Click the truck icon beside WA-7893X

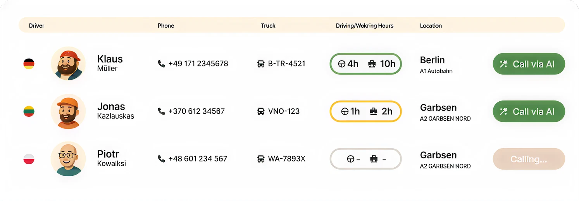pos(261,159)
